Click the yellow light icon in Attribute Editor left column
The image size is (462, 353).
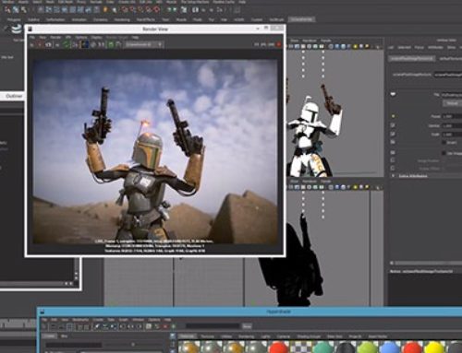click(x=393, y=116)
